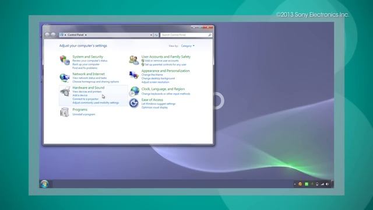Open Appearance and Personalization category
This screenshot has width=373, height=210.
point(166,71)
